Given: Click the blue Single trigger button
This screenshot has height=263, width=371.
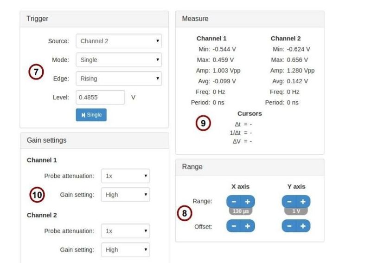Looking at the screenshot, I should click(91, 115).
